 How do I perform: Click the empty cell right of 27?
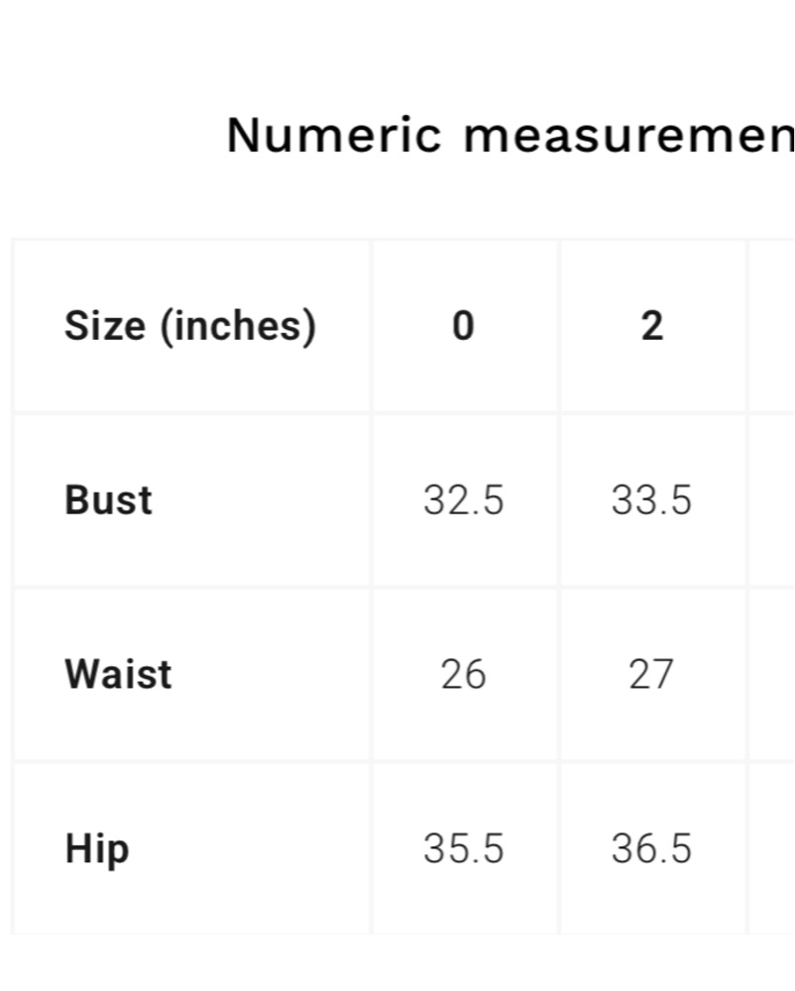(771, 674)
